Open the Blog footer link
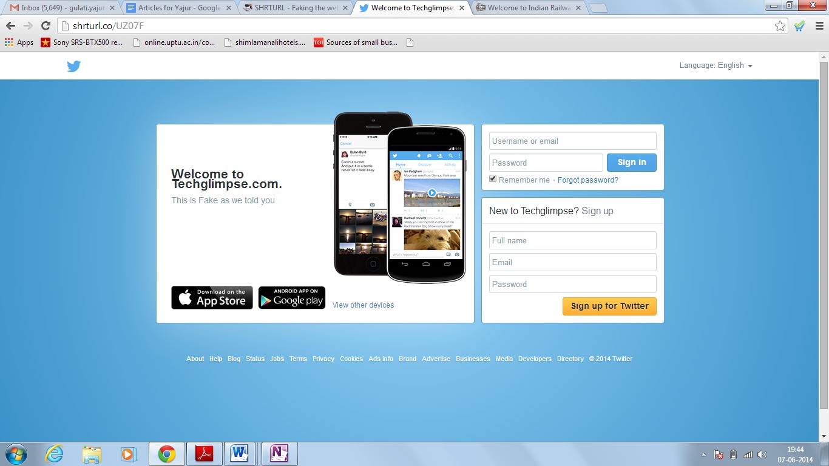Image resolution: width=829 pixels, height=466 pixels. click(x=234, y=359)
